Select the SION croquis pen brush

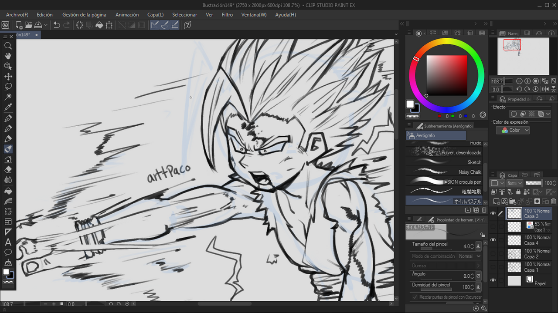pyautogui.click(x=444, y=182)
